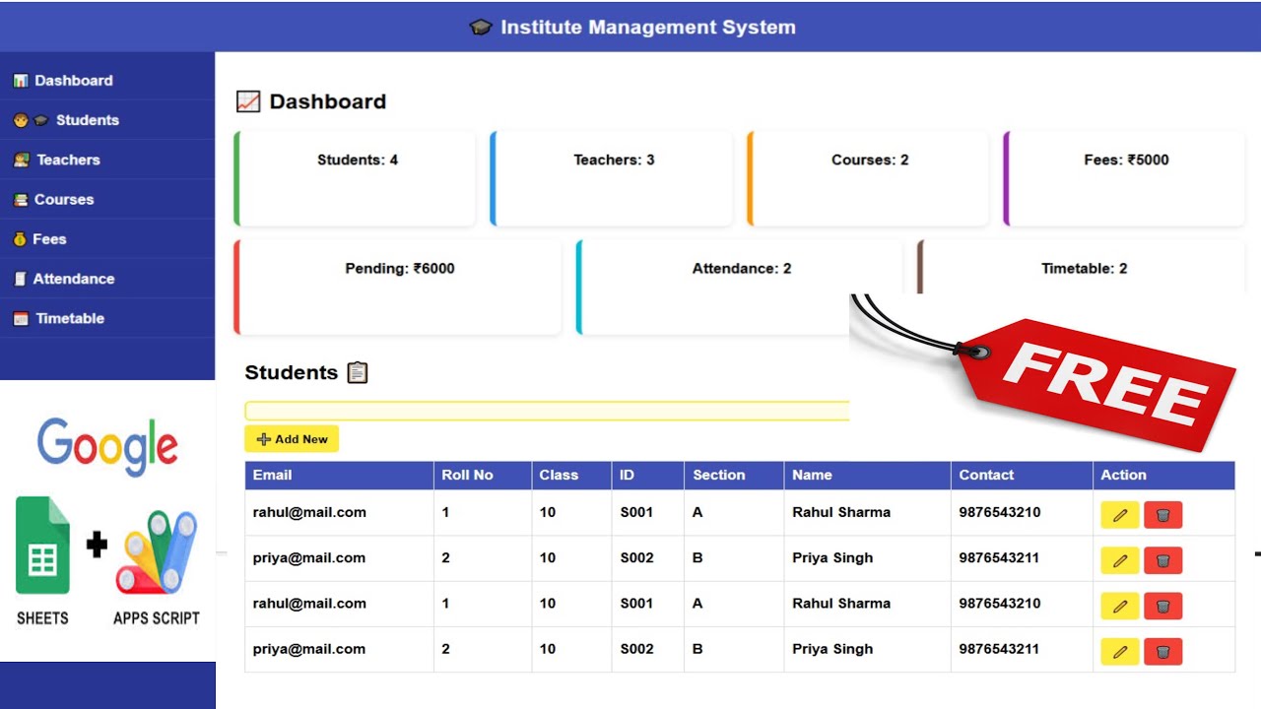Image resolution: width=1261 pixels, height=709 pixels.
Task: Click the Roll No column header
Action: [483, 476]
